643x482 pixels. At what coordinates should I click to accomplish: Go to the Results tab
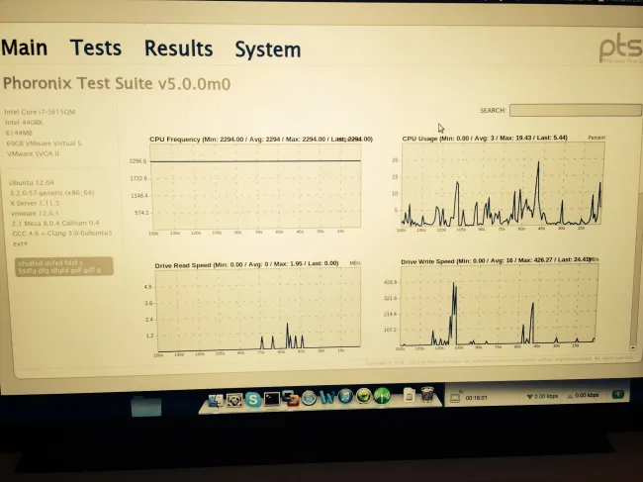pyautogui.click(x=178, y=48)
